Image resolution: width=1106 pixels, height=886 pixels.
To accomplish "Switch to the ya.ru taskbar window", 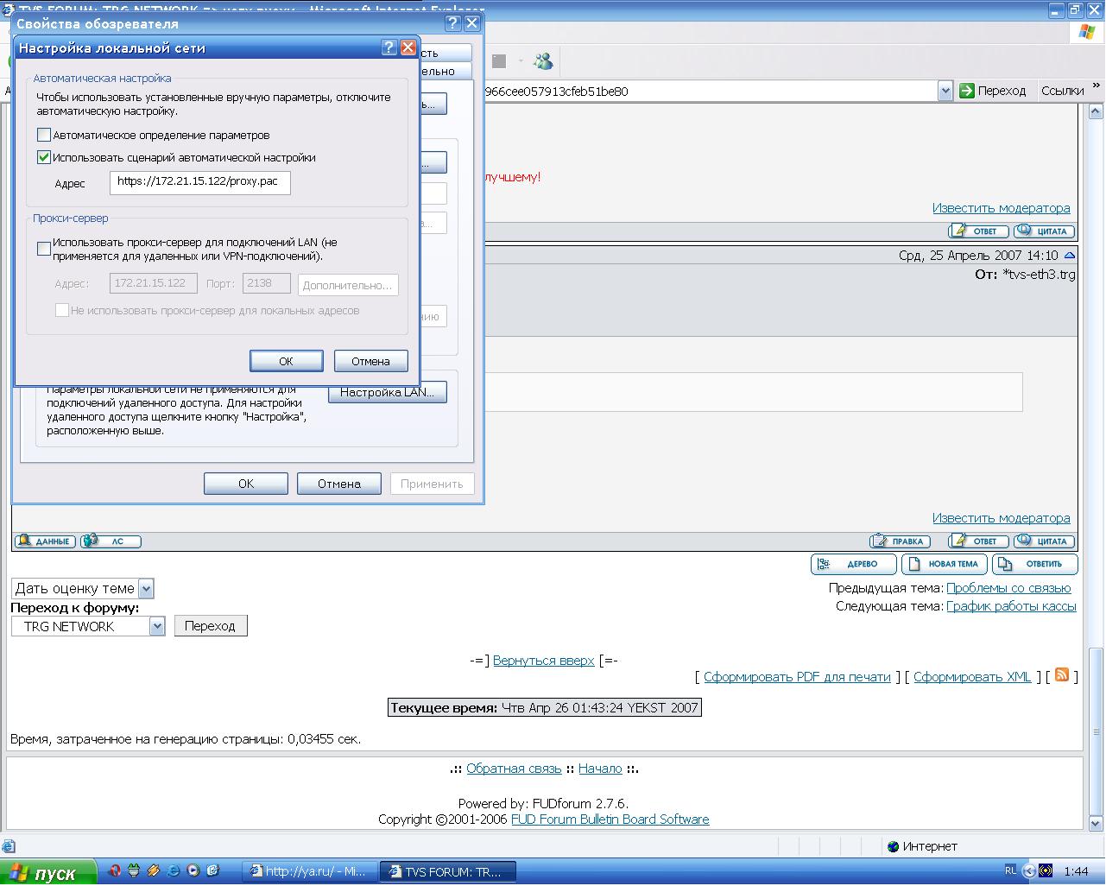I will coord(310,871).
